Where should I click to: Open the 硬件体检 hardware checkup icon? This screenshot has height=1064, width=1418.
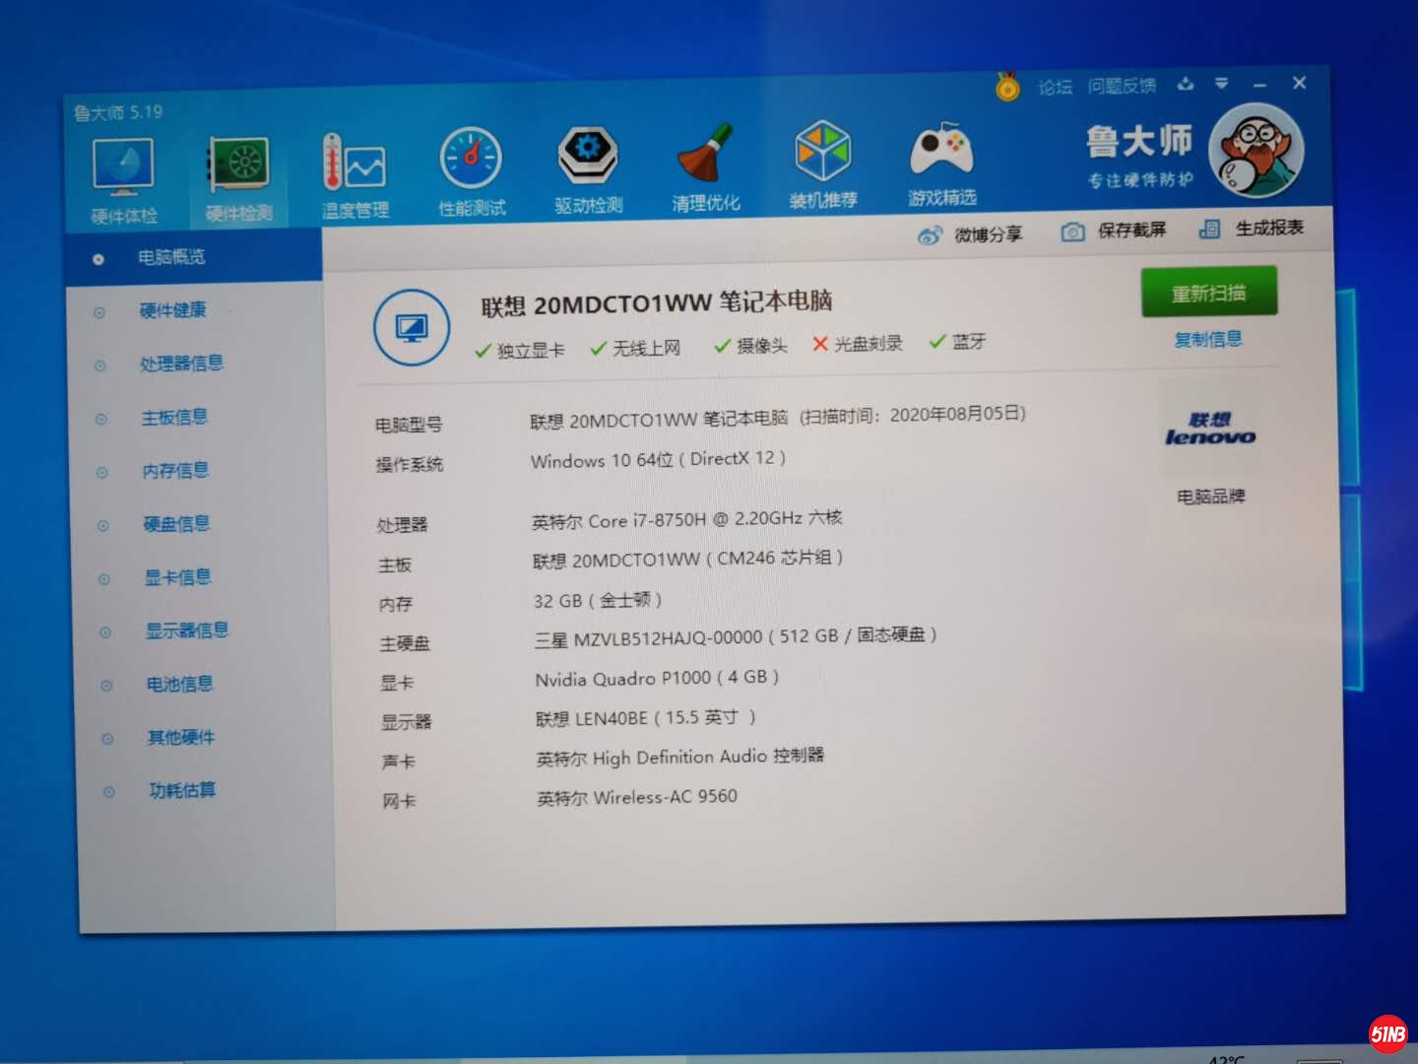(x=123, y=168)
